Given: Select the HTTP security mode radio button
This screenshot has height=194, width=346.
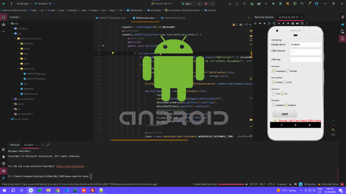Looking at the screenshot, I should point(285,82).
